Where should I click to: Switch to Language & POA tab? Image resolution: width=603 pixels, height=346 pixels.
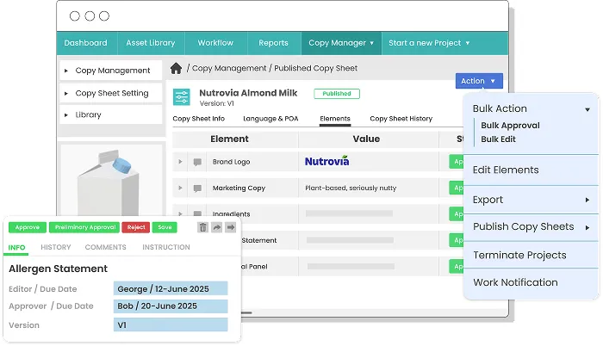pyautogui.click(x=270, y=119)
